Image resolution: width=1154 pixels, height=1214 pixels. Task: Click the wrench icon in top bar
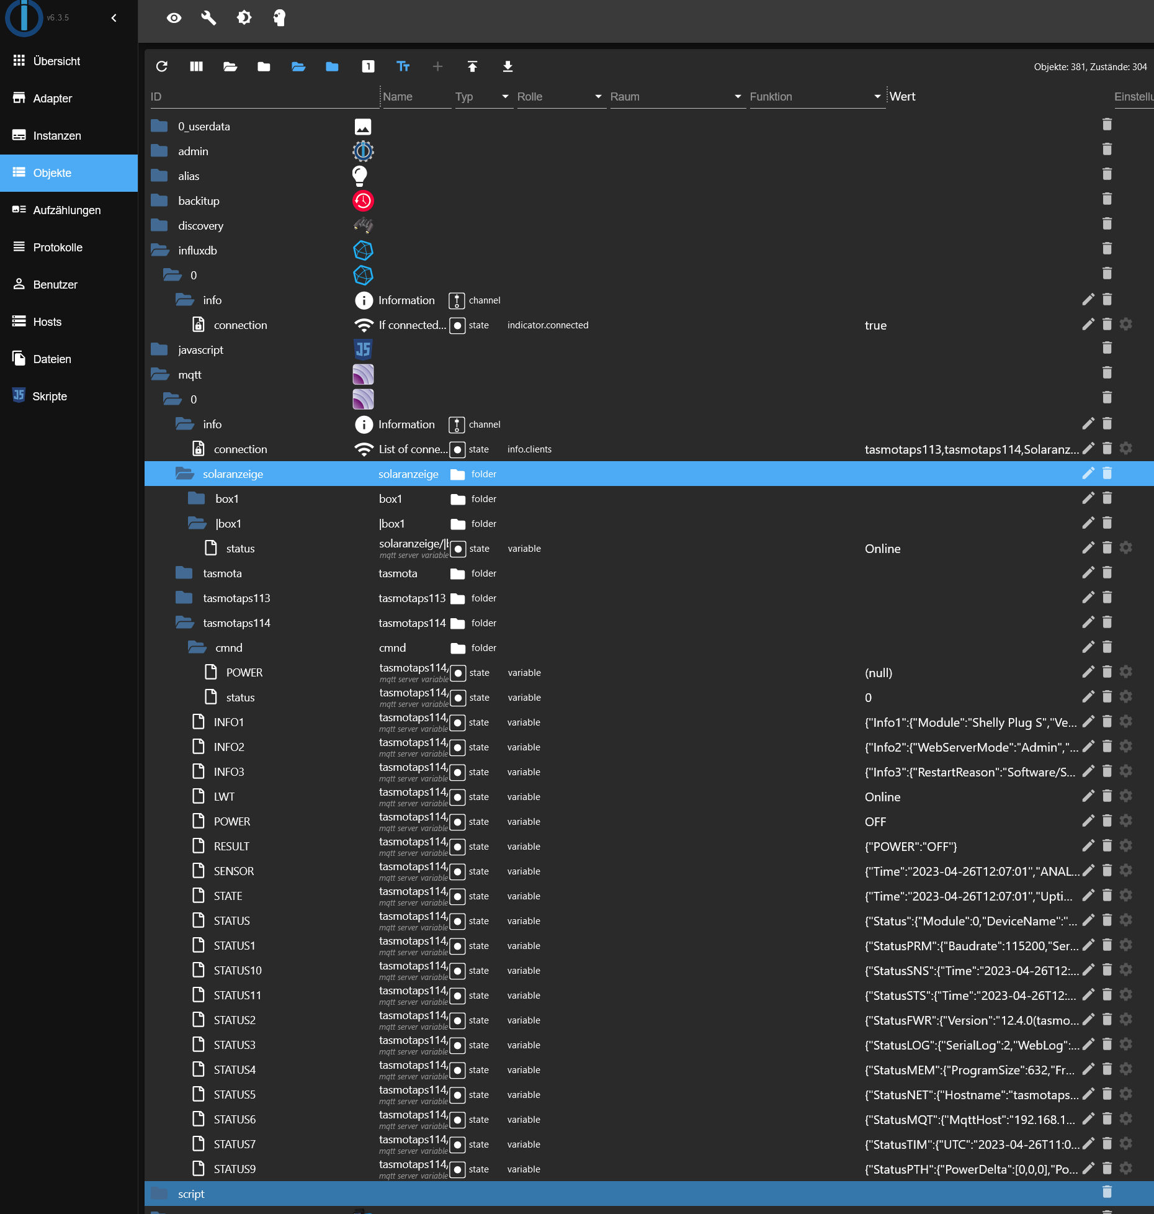pyautogui.click(x=208, y=18)
